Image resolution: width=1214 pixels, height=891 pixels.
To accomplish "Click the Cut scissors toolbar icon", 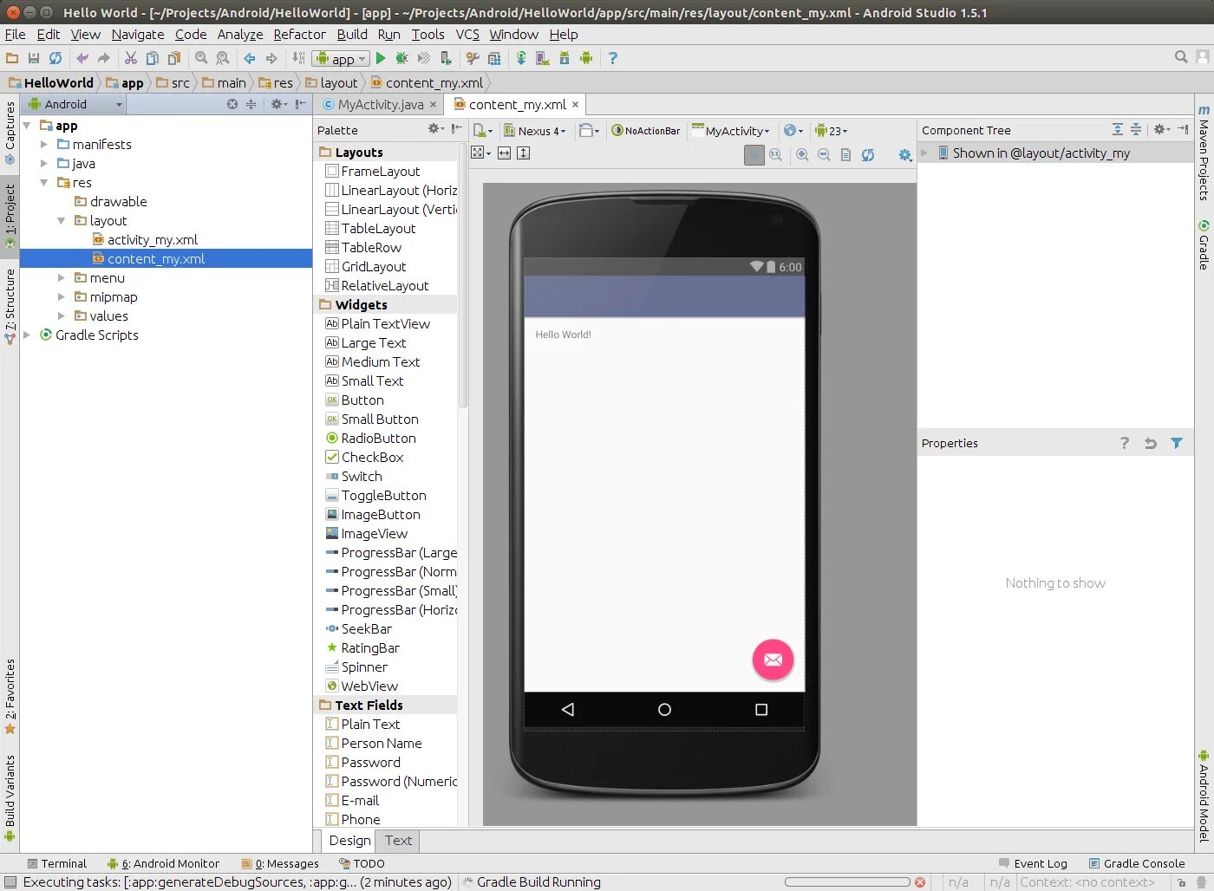I will [x=131, y=58].
